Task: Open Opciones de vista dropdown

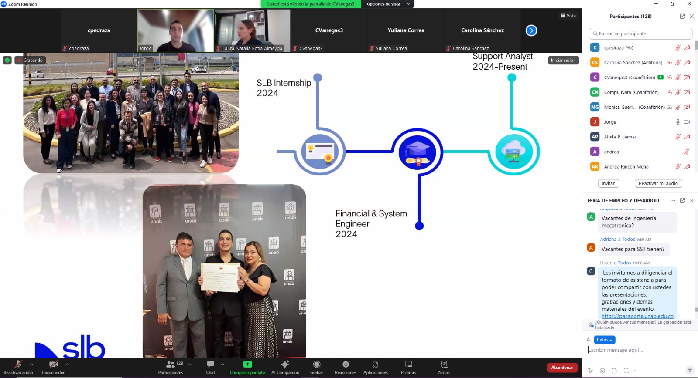Action: 387,4
